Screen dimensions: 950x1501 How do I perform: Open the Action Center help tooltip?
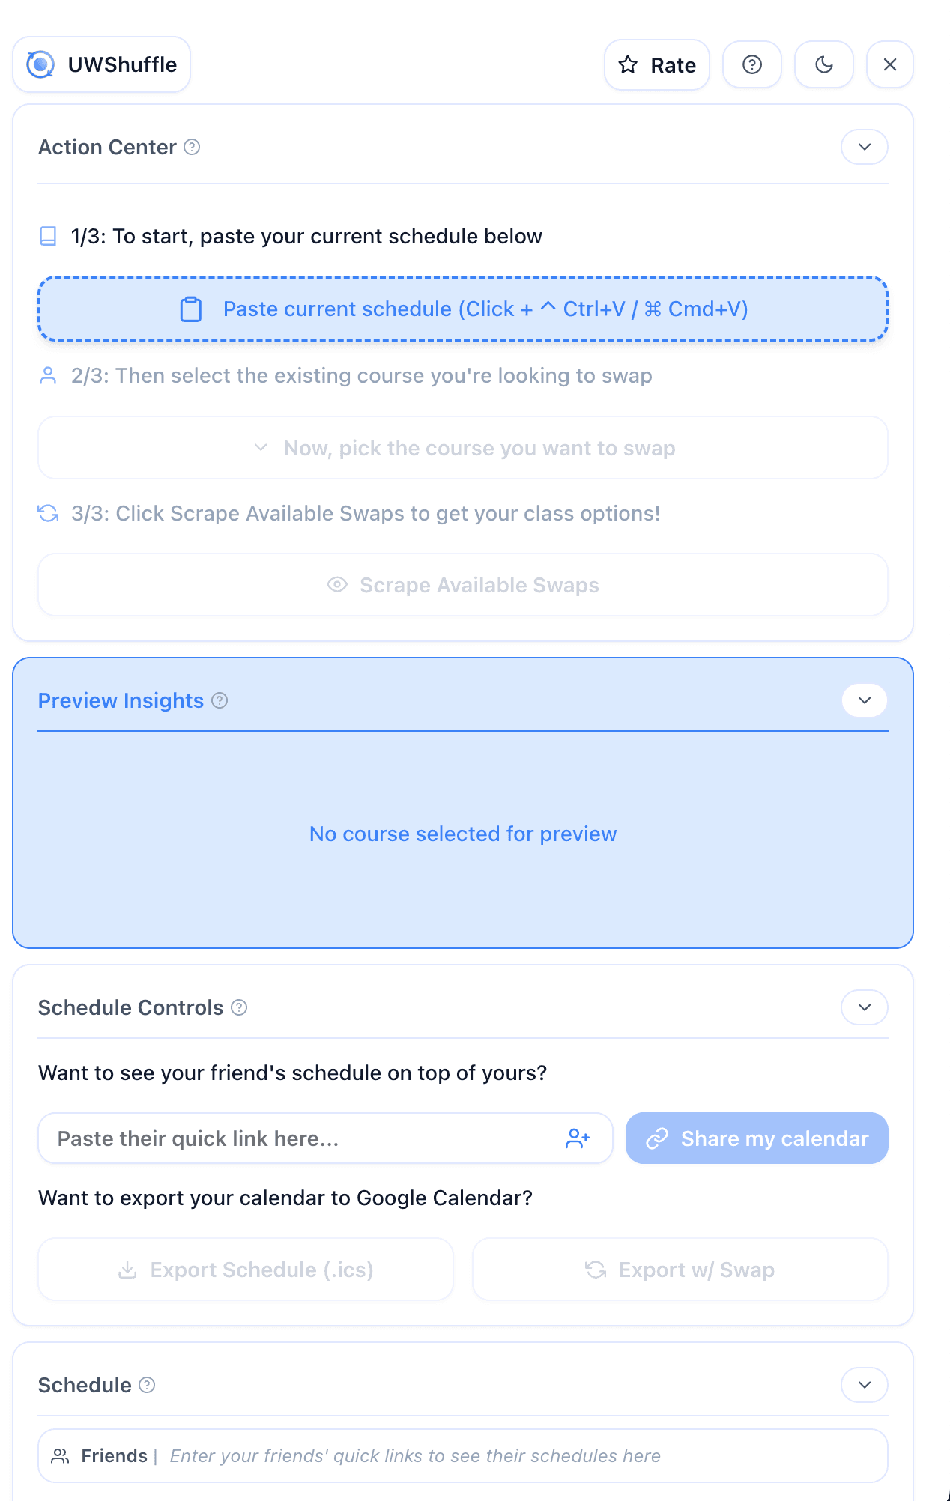coord(192,147)
